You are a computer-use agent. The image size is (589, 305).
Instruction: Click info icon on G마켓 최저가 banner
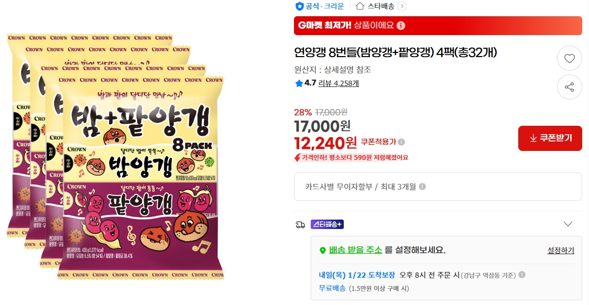(401, 26)
